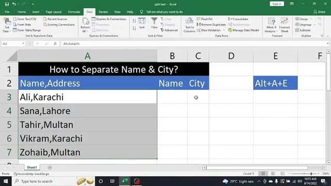Run Flash Fill

(x=205, y=19)
